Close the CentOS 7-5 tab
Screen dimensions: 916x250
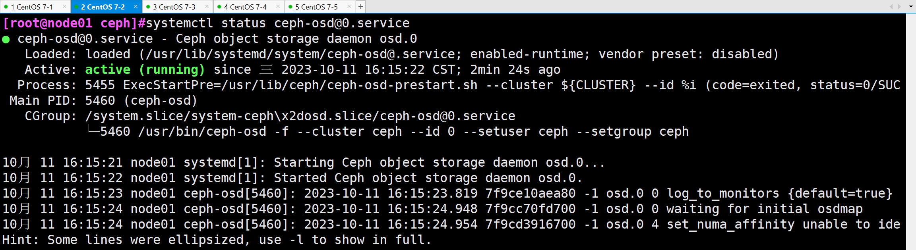[x=349, y=6]
